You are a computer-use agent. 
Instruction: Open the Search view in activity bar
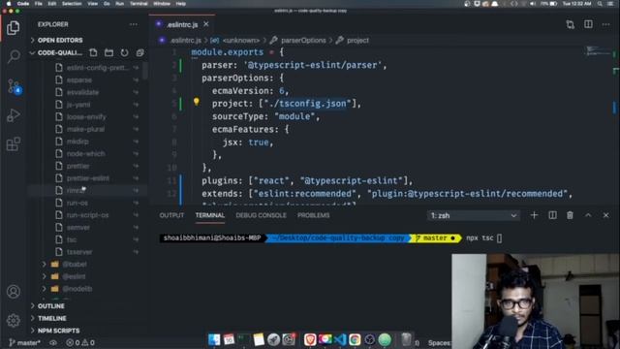coord(14,56)
